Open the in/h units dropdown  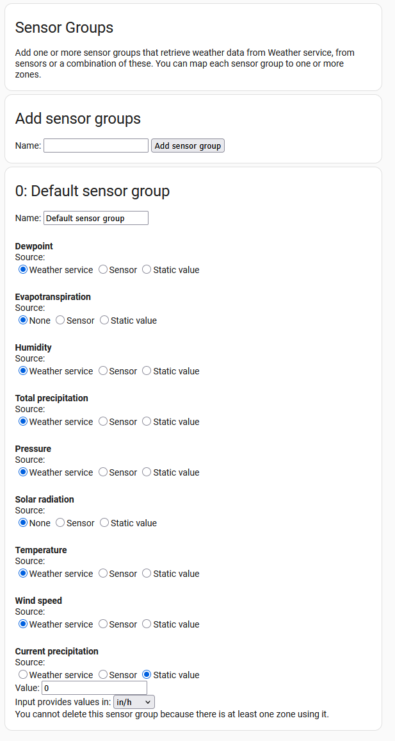[134, 703]
